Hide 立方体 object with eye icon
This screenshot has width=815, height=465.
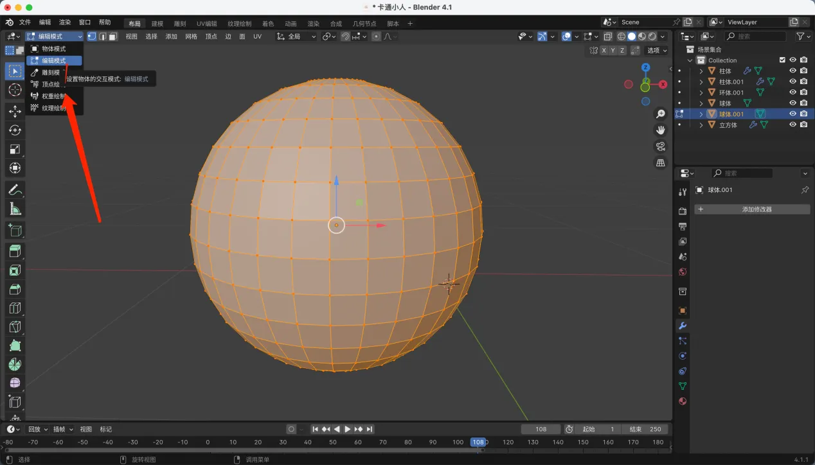tap(793, 125)
